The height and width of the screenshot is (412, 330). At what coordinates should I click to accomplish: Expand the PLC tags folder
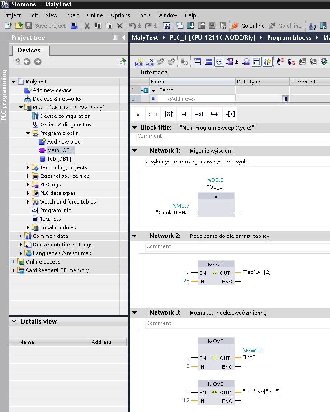(x=28, y=185)
